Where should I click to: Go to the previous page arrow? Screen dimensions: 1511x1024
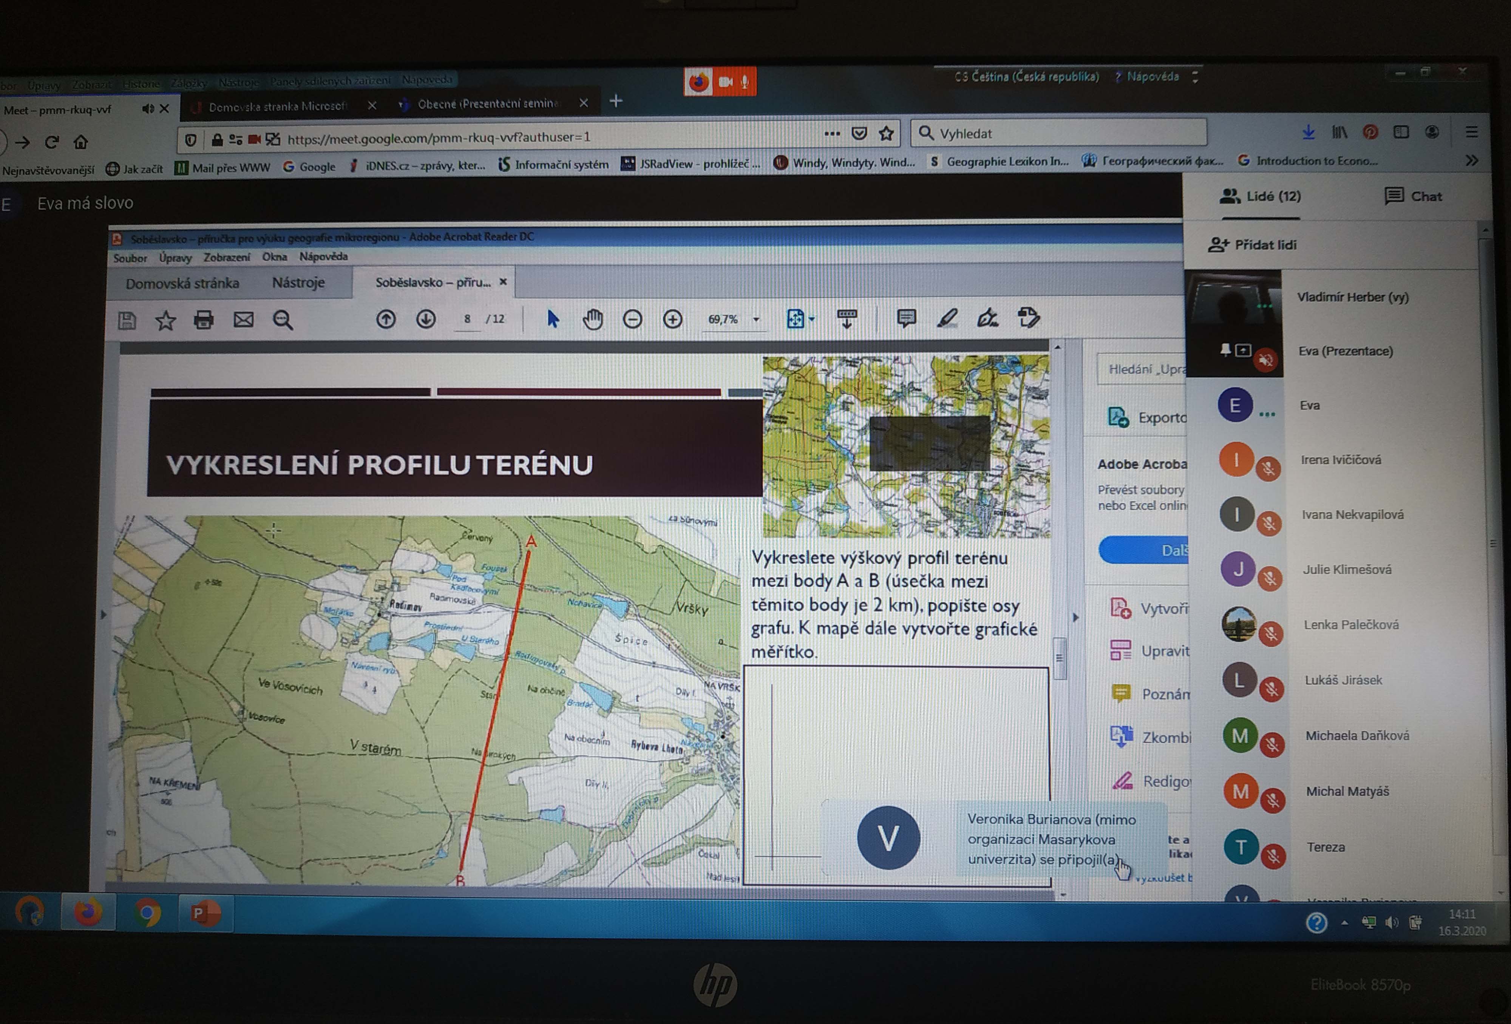[386, 318]
